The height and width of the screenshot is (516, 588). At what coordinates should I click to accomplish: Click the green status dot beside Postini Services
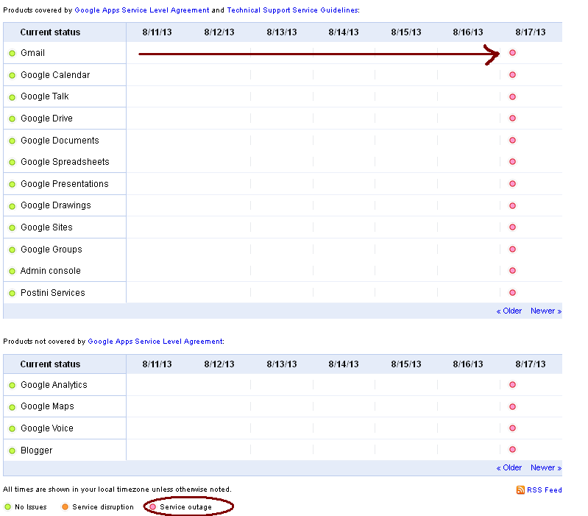click(12, 293)
